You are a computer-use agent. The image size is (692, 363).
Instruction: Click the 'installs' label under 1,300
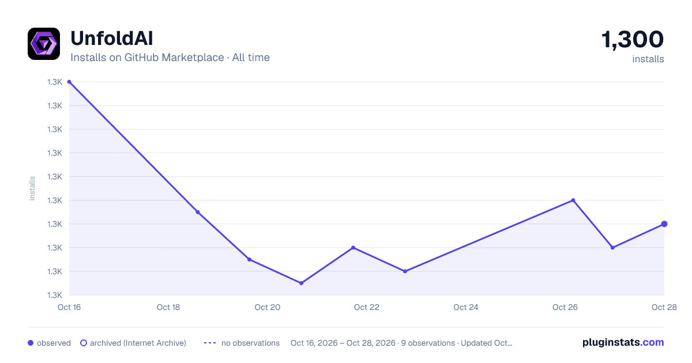tap(648, 59)
